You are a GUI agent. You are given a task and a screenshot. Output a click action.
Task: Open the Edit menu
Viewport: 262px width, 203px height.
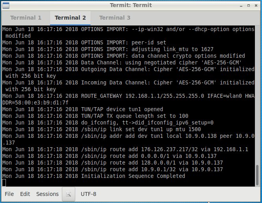25,194
